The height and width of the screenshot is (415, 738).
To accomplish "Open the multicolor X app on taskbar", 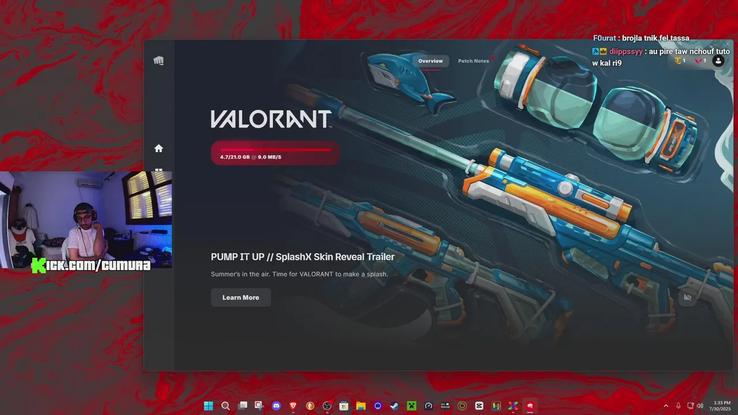I will (x=513, y=406).
